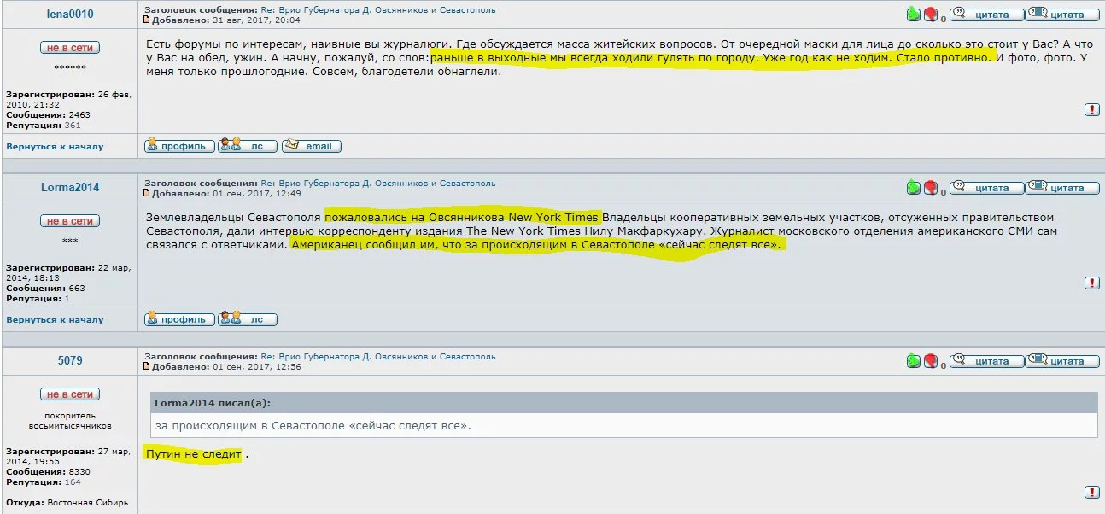
Task: Text-quote Lorma2014's post via the T цитата button
Action: pos(1062,188)
